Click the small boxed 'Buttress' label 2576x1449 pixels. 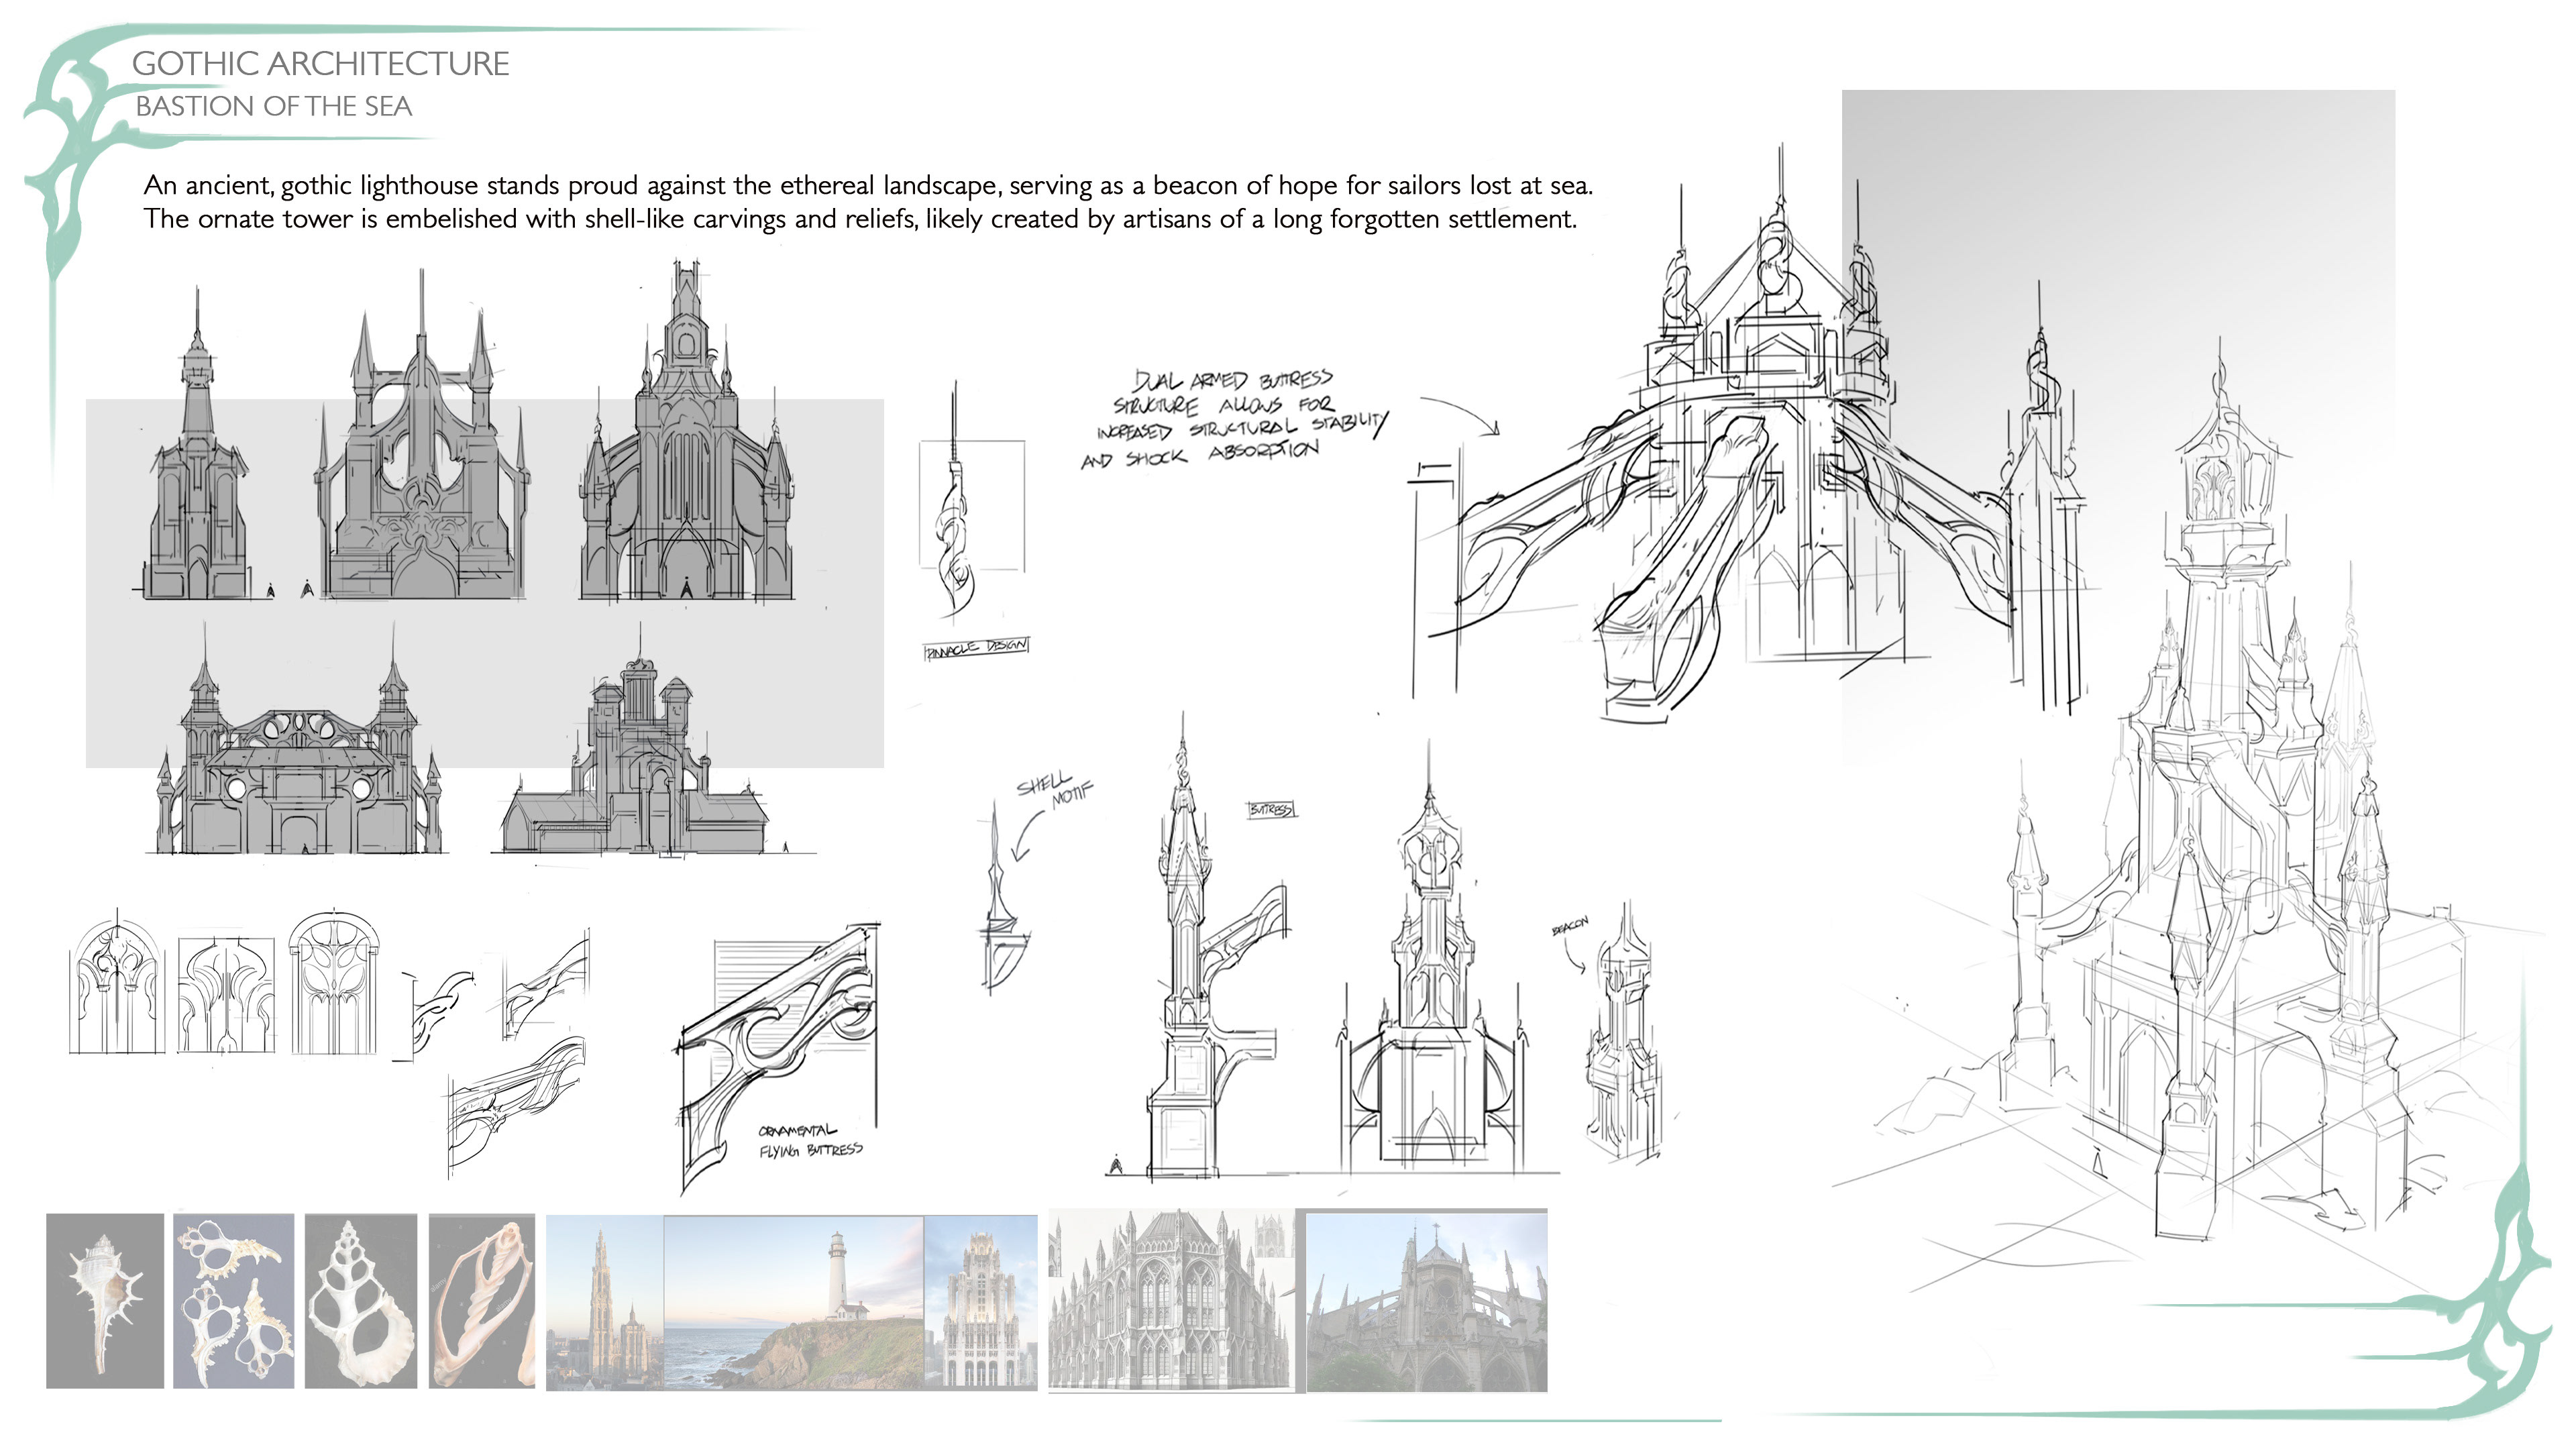(1271, 810)
